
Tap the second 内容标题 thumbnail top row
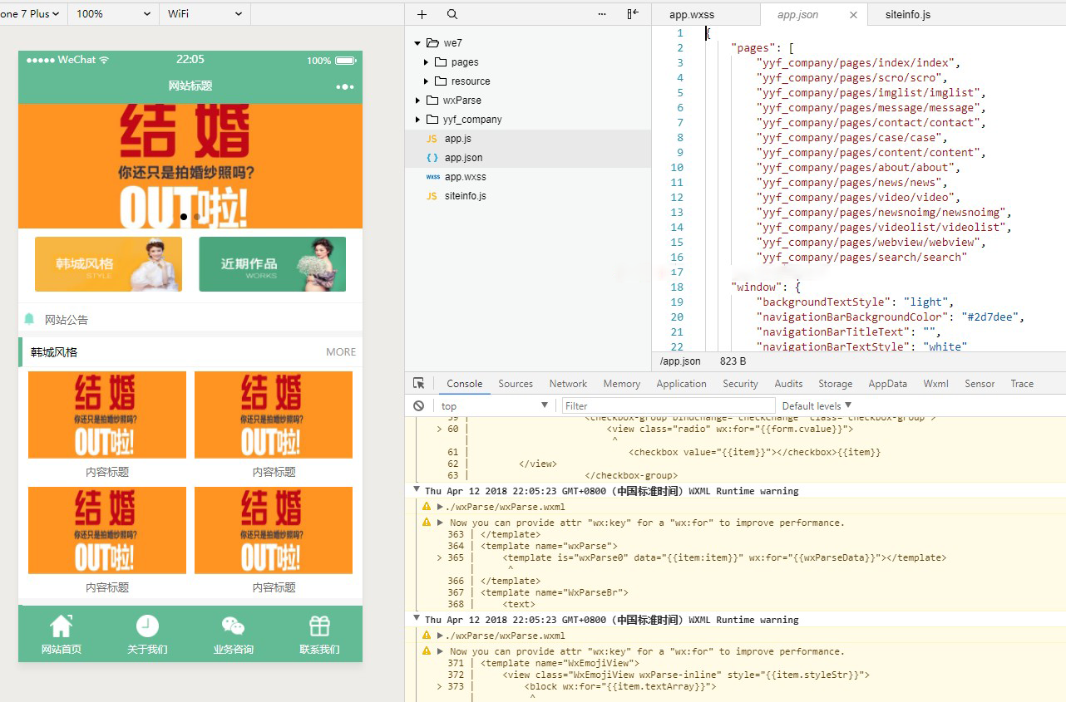tap(274, 415)
